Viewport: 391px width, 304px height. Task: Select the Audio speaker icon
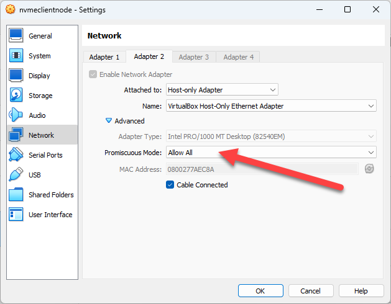coord(16,115)
